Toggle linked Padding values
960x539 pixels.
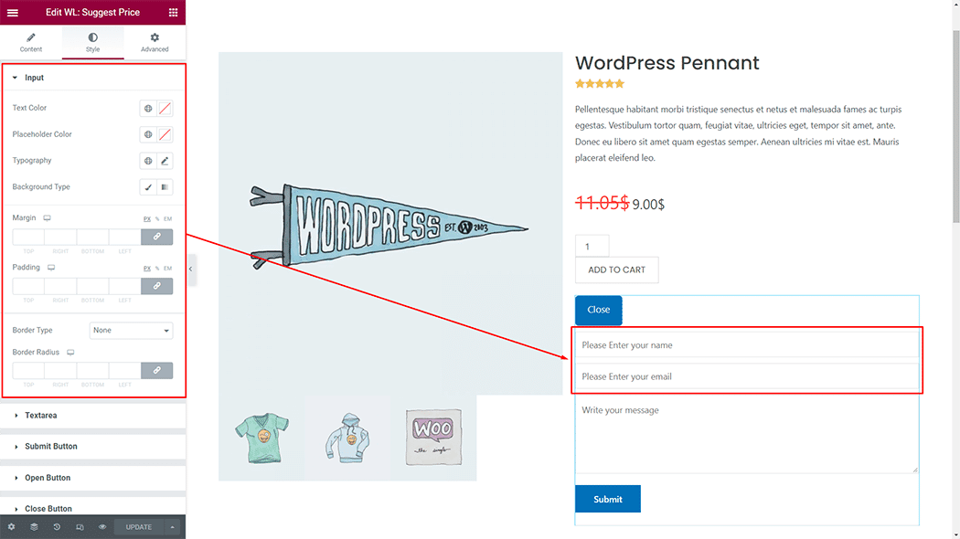(x=156, y=286)
